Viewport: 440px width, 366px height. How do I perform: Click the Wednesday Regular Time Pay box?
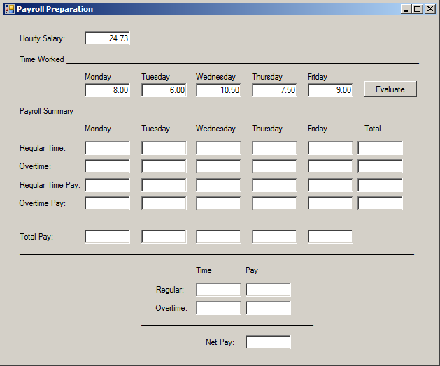point(218,185)
